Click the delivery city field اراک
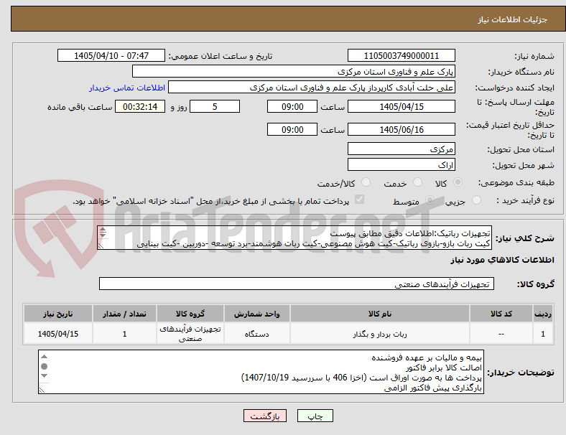The image size is (566, 435). tap(401, 164)
